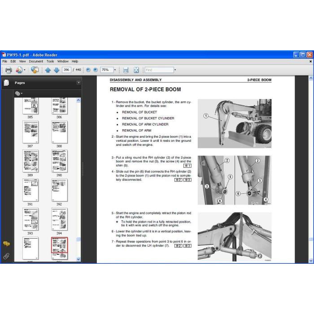Click text REMOVAL OF BUCKET CYLINDER

pyautogui.click(x=148, y=118)
